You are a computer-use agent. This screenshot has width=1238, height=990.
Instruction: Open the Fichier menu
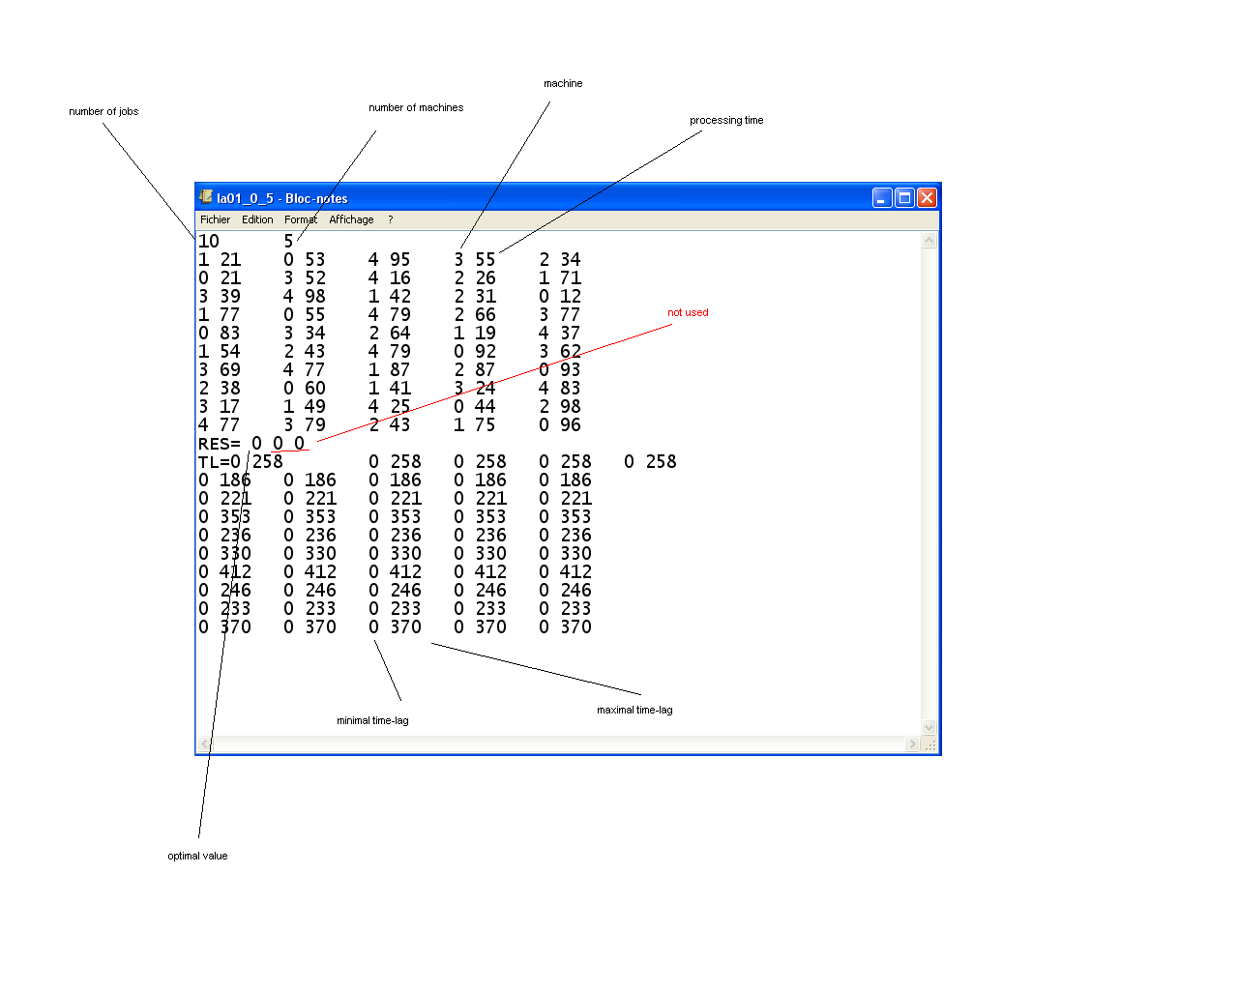click(215, 219)
